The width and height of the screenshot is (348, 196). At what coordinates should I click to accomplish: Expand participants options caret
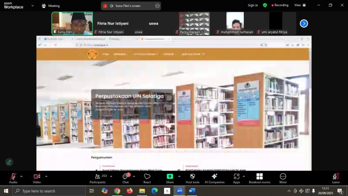click(x=111, y=176)
